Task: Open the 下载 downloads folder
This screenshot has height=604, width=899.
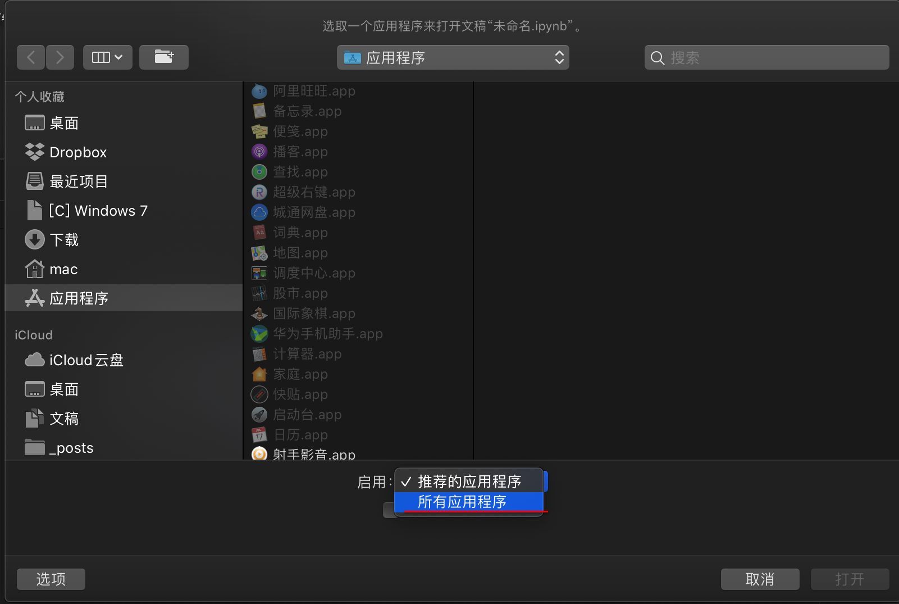Action: (x=64, y=240)
